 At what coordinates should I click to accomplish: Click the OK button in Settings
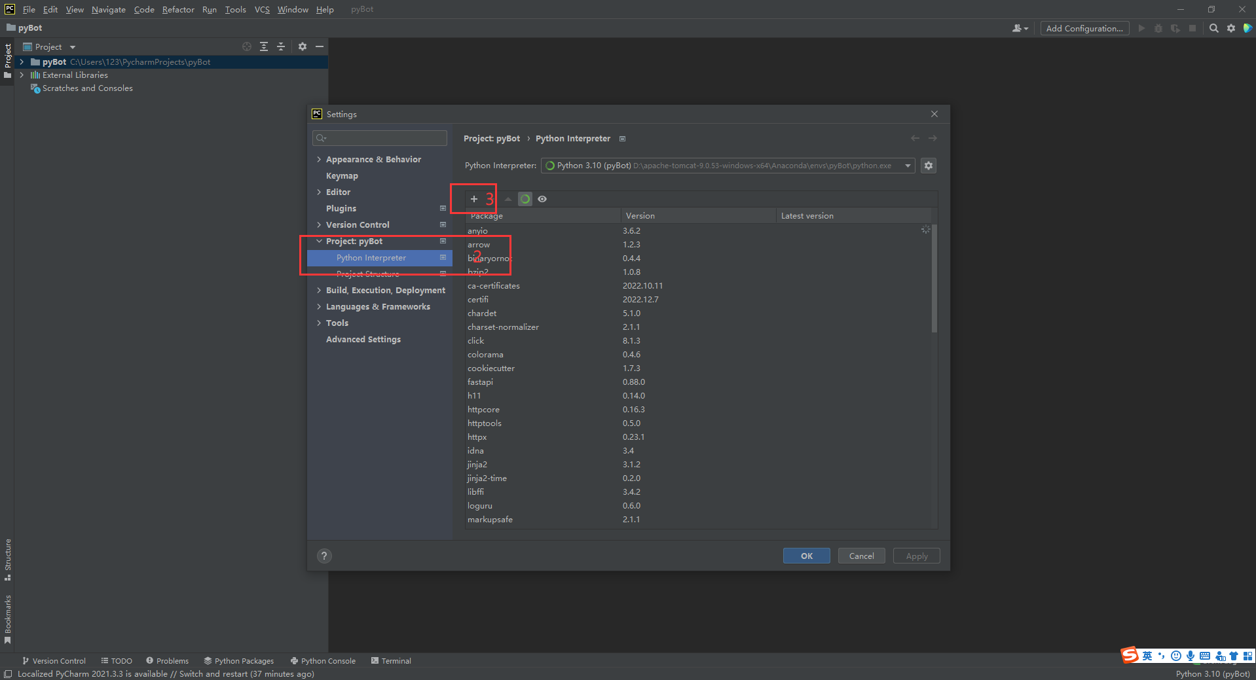click(807, 556)
